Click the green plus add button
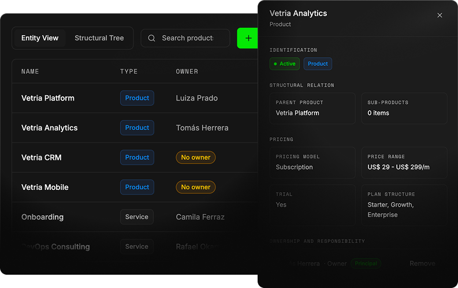Viewport: 458px width, 288px height. click(x=248, y=38)
